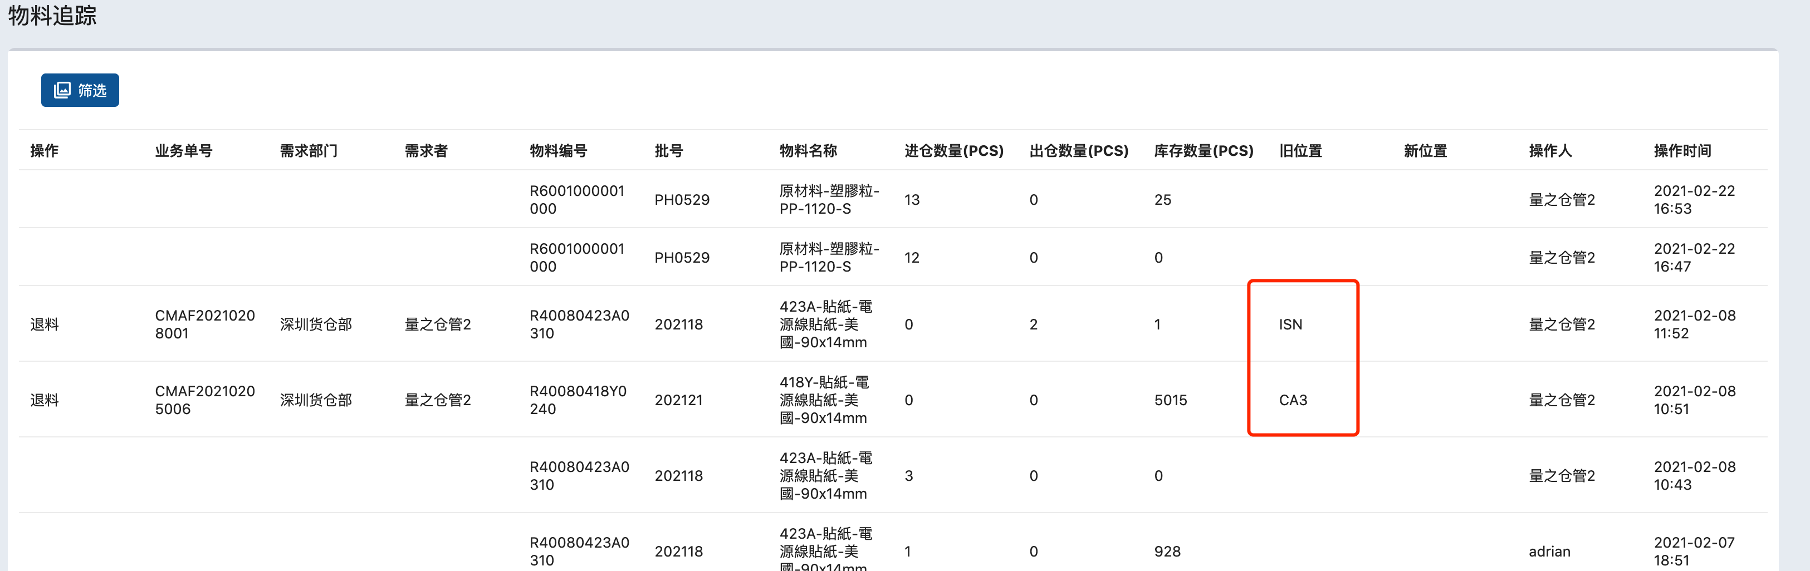Viewport: 1810px width, 571px height.
Task: Click business number CMAF20210208001
Action: [204, 324]
